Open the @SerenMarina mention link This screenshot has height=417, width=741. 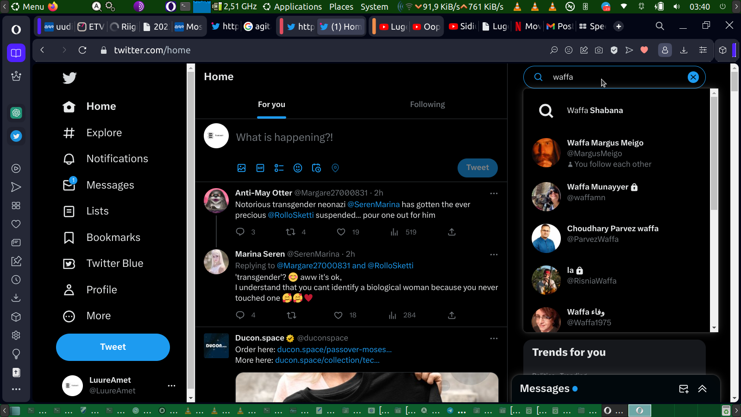tap(373, 204)
